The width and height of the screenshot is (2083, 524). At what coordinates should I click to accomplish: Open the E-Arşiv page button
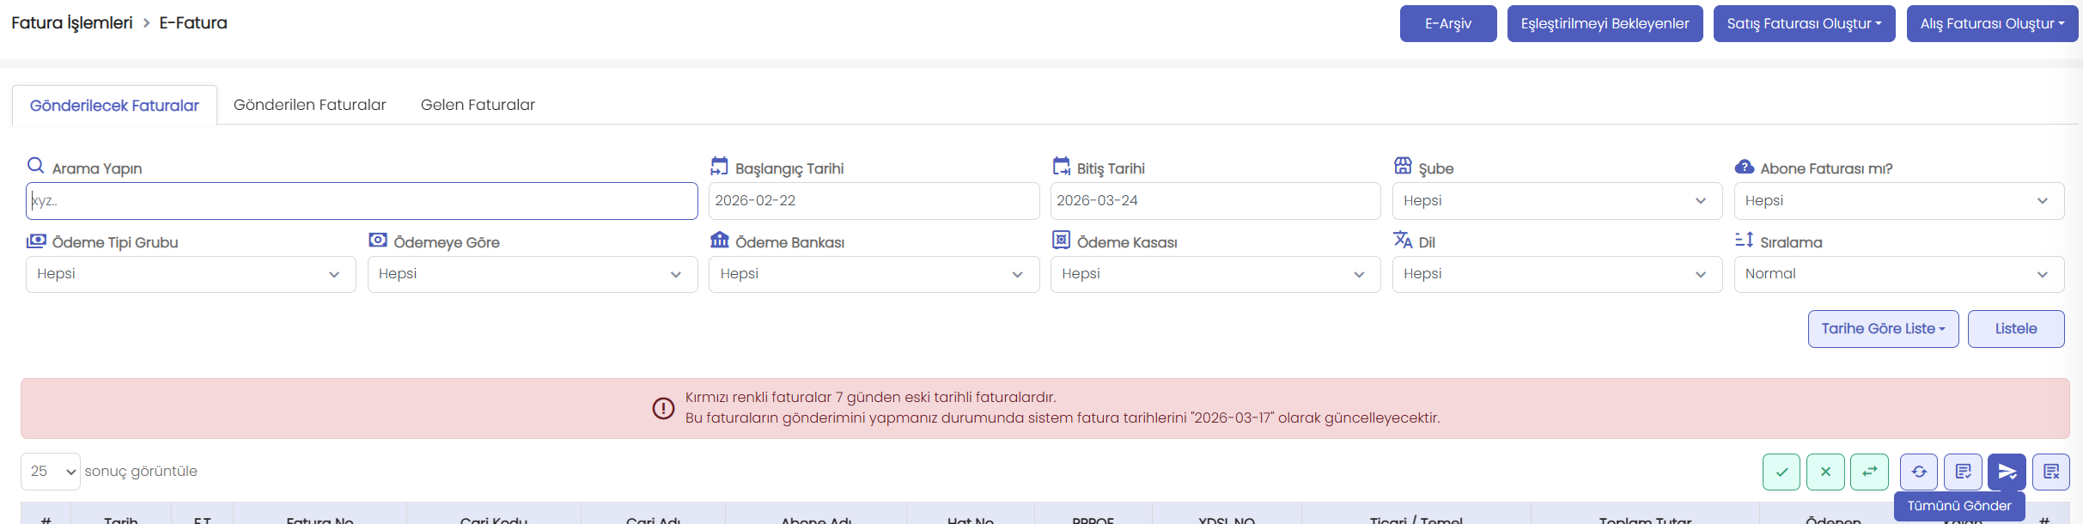[1448, 24]
